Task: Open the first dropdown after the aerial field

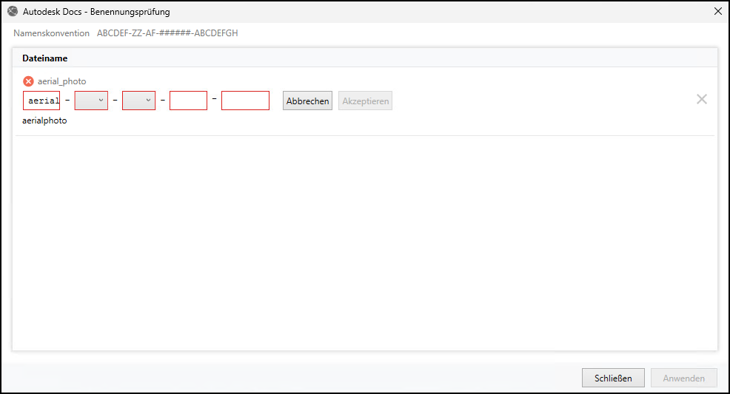Action: click(x=91, y=101)
